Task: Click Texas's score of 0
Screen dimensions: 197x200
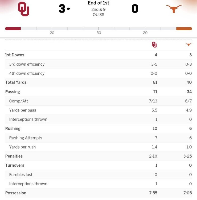Action: pos(135,9)
